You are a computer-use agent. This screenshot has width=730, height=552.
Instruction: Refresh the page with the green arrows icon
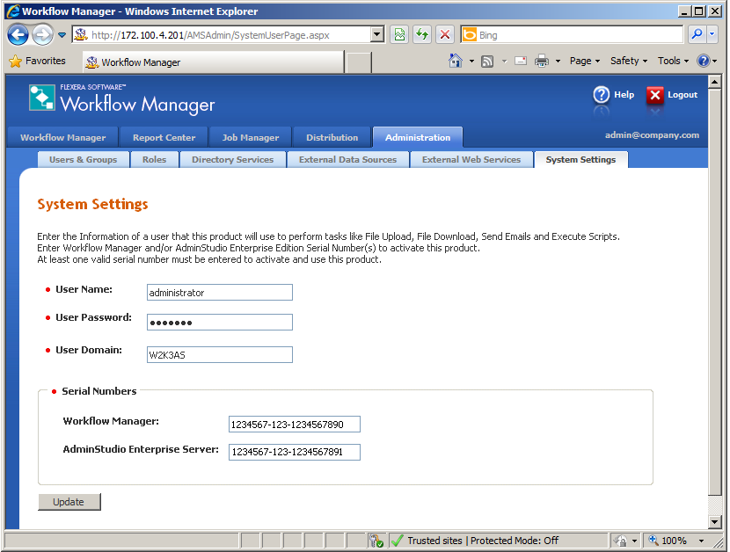tap(422, 35)
